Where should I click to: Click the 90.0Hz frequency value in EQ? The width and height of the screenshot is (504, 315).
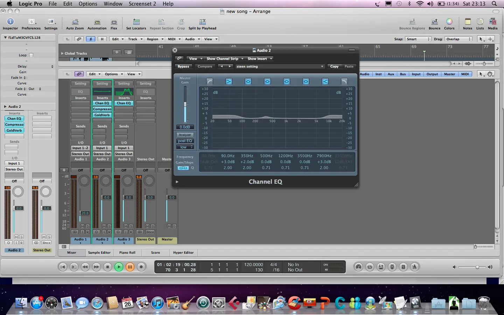228,156
